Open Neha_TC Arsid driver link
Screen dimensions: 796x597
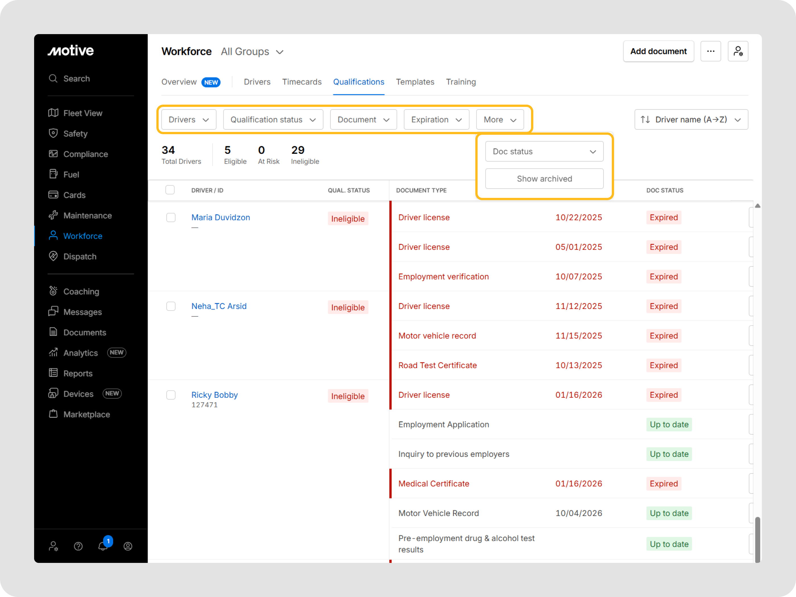pos(219,306)
